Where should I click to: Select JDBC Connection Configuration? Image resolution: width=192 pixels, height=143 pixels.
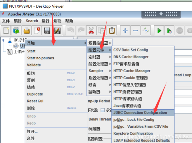click(x=143, y=112)
